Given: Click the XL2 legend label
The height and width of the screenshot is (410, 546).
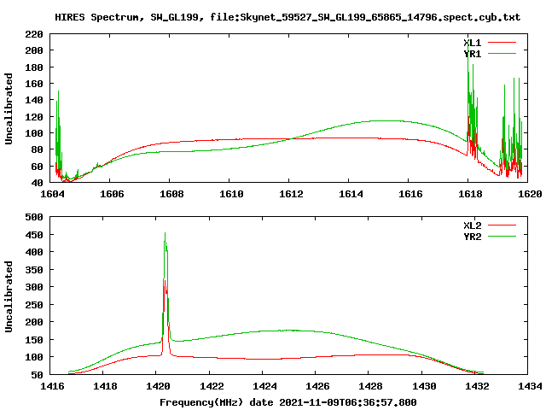Looking at the screenshot, I should [x=472, y=225].
